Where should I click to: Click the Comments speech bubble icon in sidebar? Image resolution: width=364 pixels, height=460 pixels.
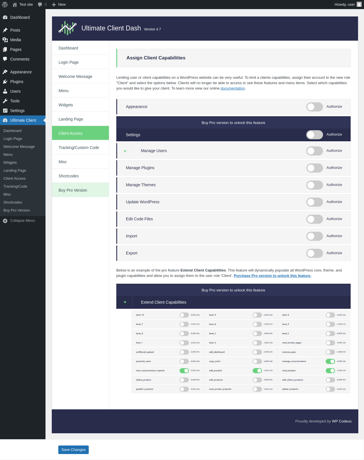click(5, 59)
